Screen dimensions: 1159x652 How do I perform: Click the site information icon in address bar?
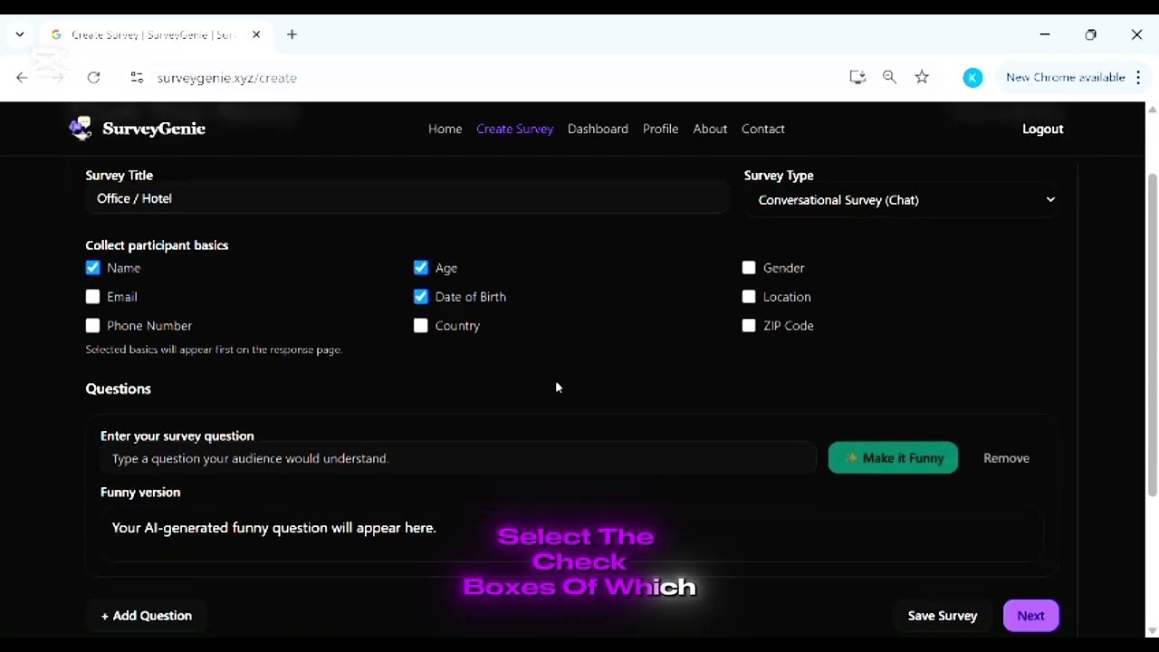click(x=137, y=78)
